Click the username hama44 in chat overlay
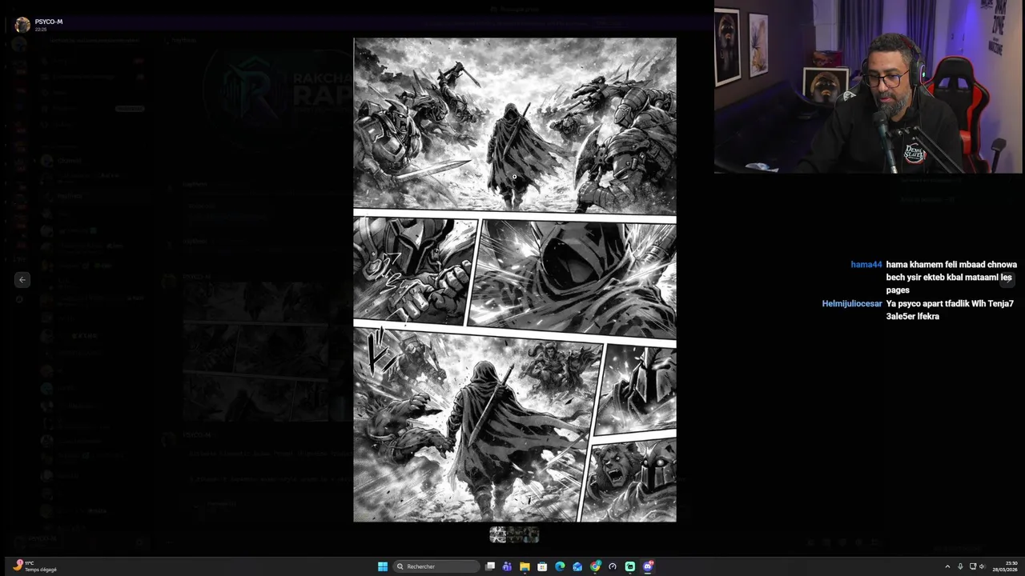 (866, 265)
